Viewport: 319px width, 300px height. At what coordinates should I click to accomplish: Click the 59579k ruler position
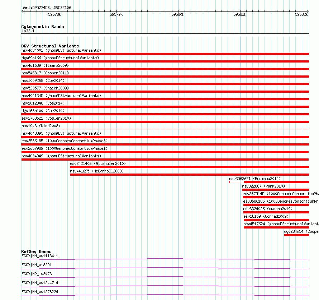[x=116, y=14]
